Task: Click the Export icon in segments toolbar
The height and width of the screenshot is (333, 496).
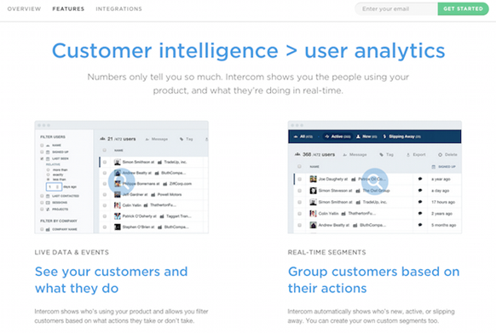Action: click(408, 155)
